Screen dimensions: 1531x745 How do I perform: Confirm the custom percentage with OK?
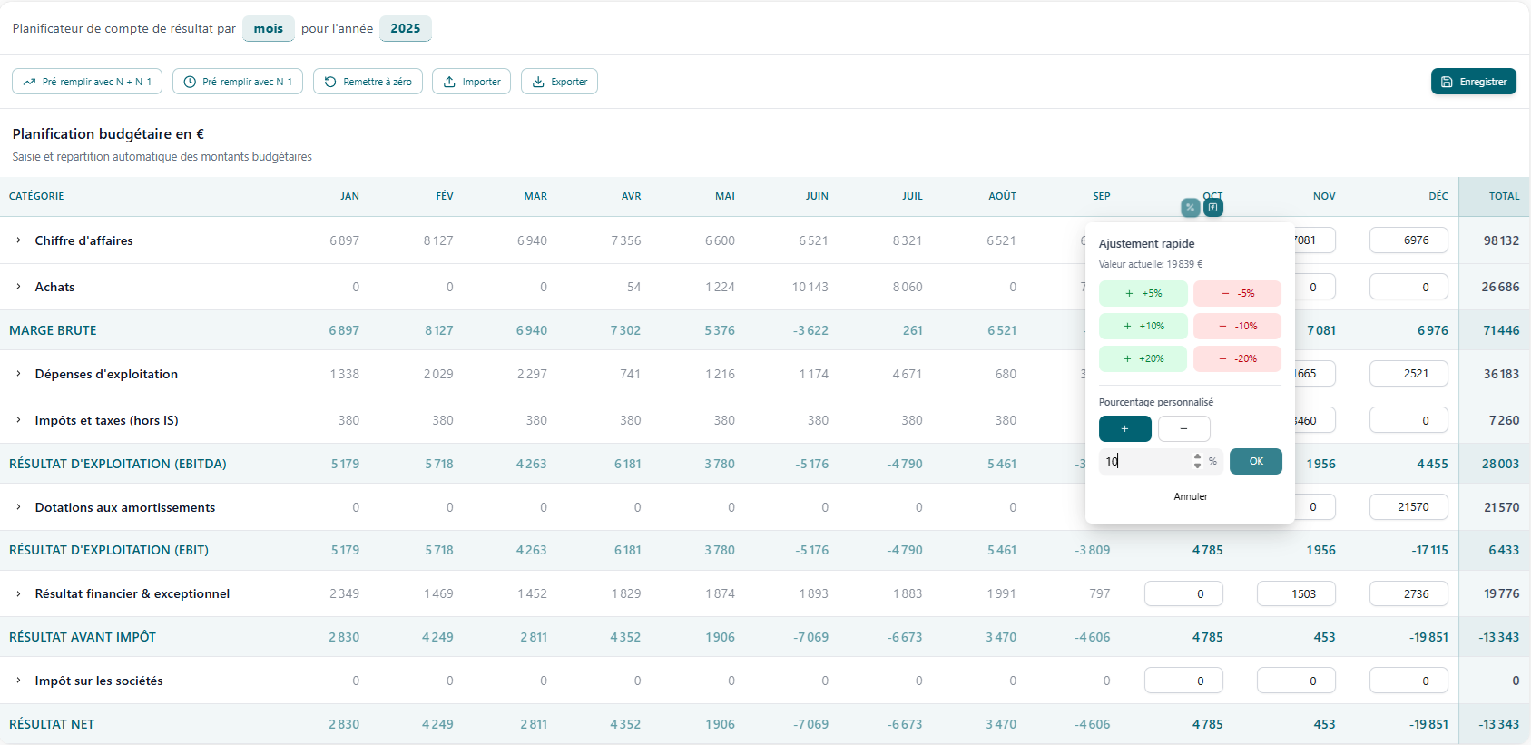[x=1255, y=461]
